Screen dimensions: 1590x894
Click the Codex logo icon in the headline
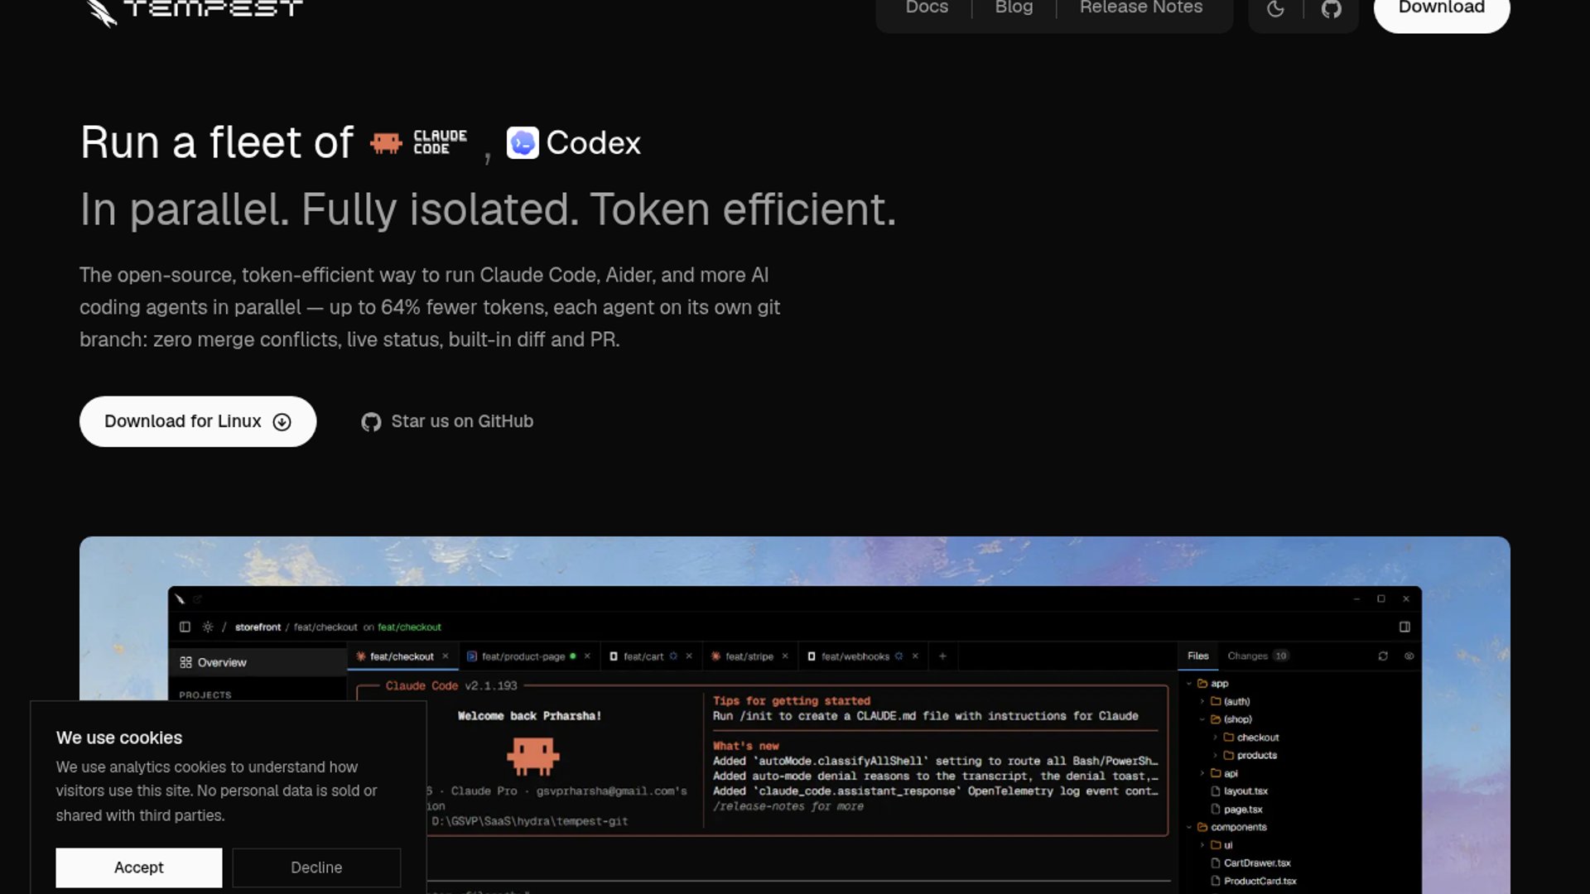coord(523,142)
